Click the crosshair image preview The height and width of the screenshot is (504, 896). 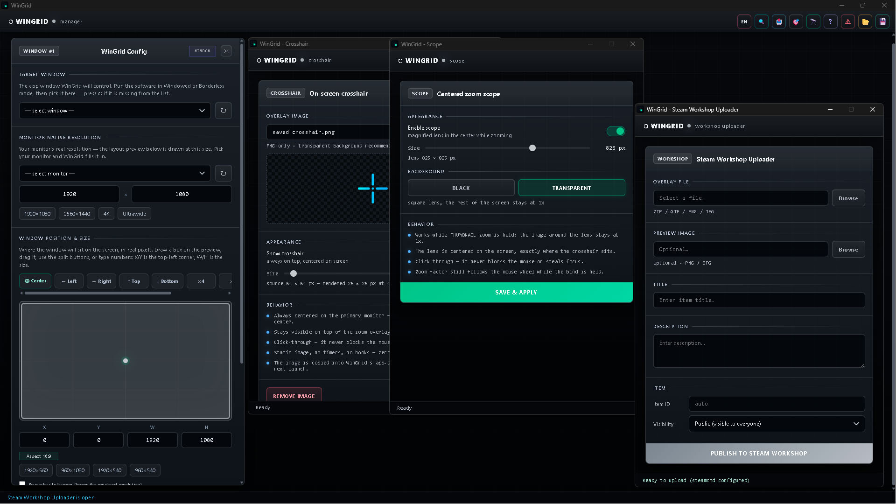point(328,189)
